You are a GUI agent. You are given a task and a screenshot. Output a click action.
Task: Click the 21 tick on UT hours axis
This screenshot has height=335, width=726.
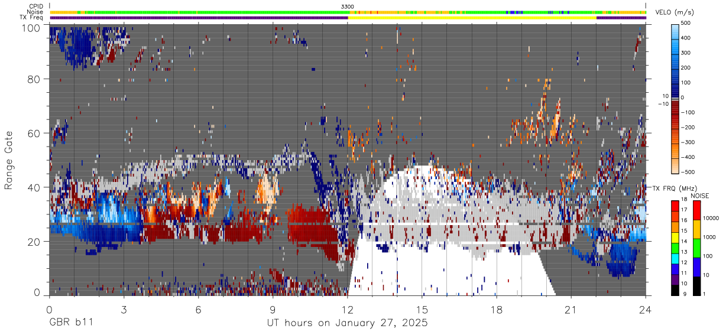point(571,309)
